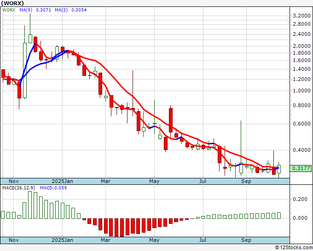Click 2025Jan on the price chart axis
313x251 pixels.
tap(62, 181)
